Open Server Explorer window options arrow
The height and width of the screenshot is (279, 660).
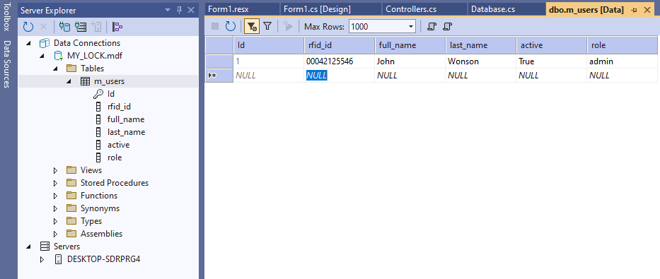coord(168,10)
